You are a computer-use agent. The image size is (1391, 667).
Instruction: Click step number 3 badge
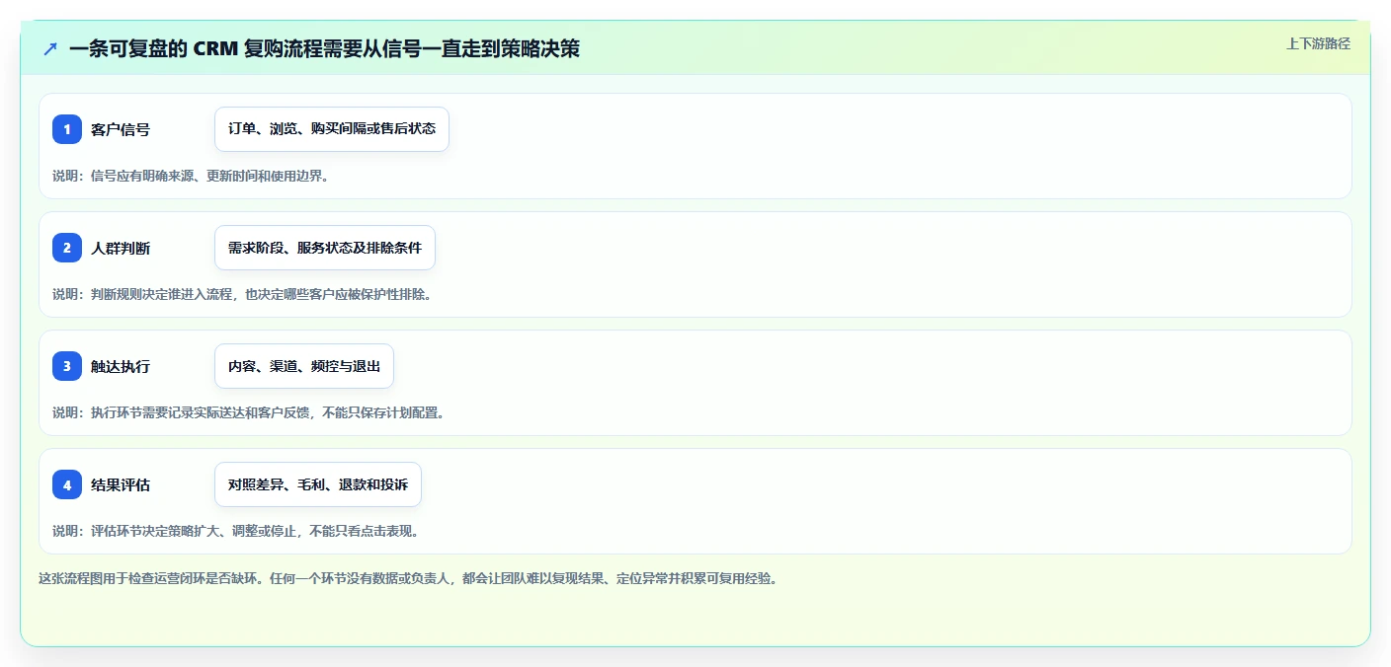coord(67,366)
